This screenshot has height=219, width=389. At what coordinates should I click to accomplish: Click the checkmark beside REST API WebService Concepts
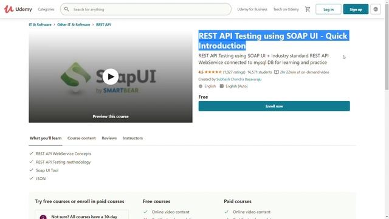click(31, 153)
